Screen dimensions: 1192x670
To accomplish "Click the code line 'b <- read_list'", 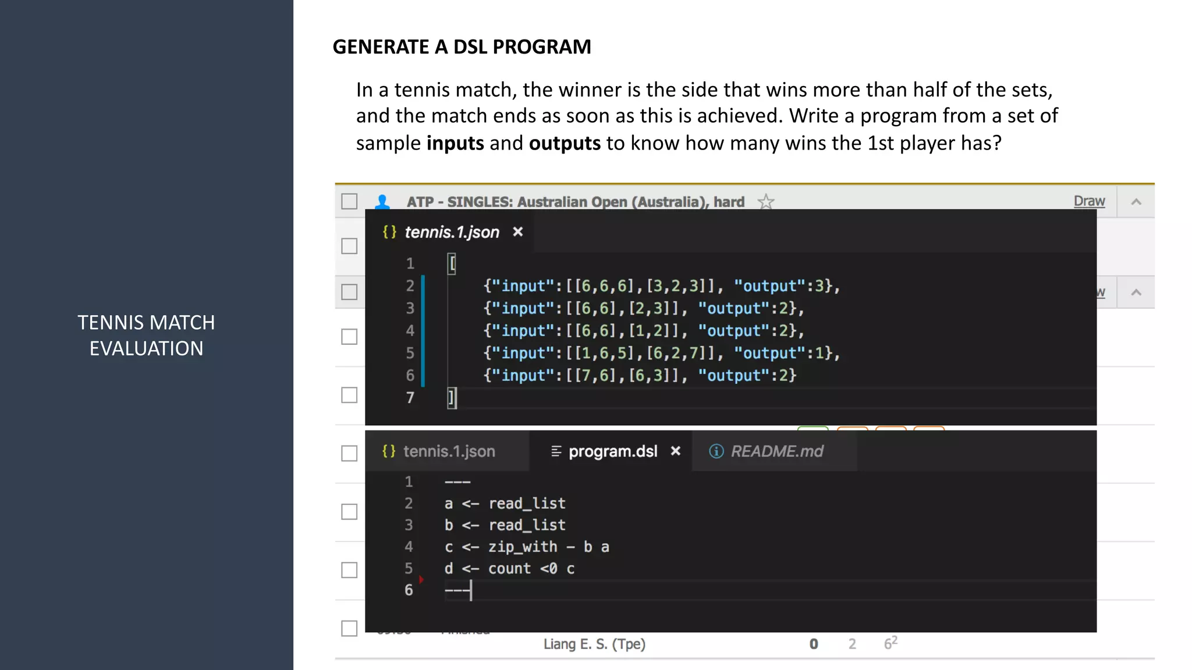I will (505, 525).
